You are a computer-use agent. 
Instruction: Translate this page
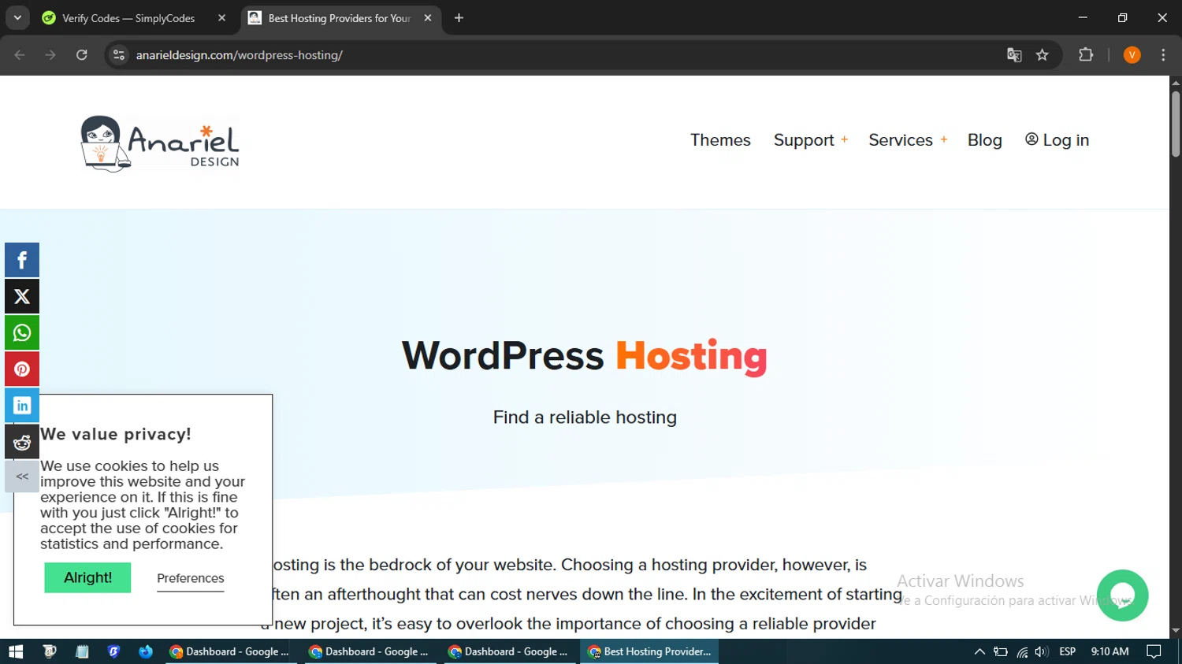pyautogui.click(x=1014, y=55)
